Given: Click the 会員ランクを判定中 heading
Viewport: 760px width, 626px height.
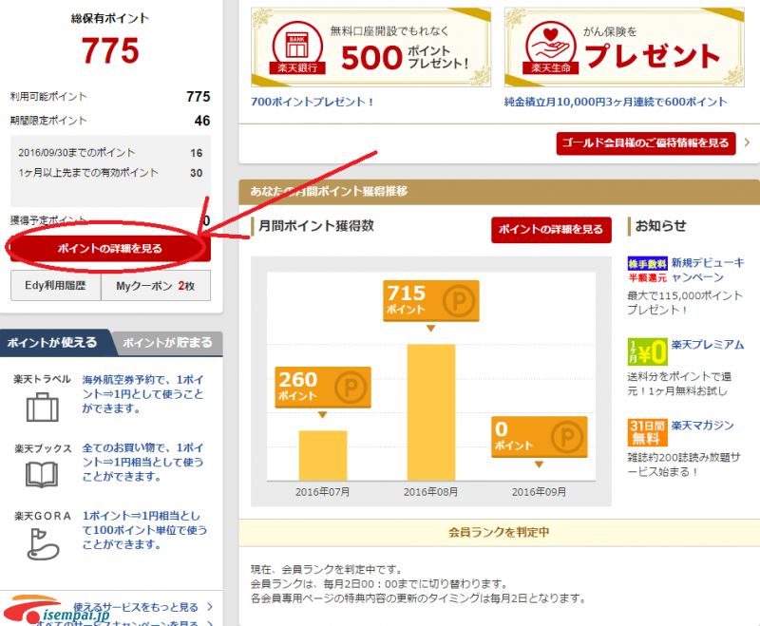Looking at the screenshot, I should click(x=499, y=532).
